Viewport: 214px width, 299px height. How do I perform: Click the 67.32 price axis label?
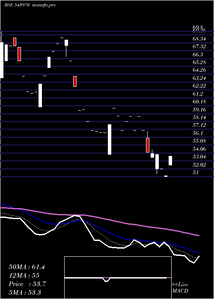click(x=199, y=47)
